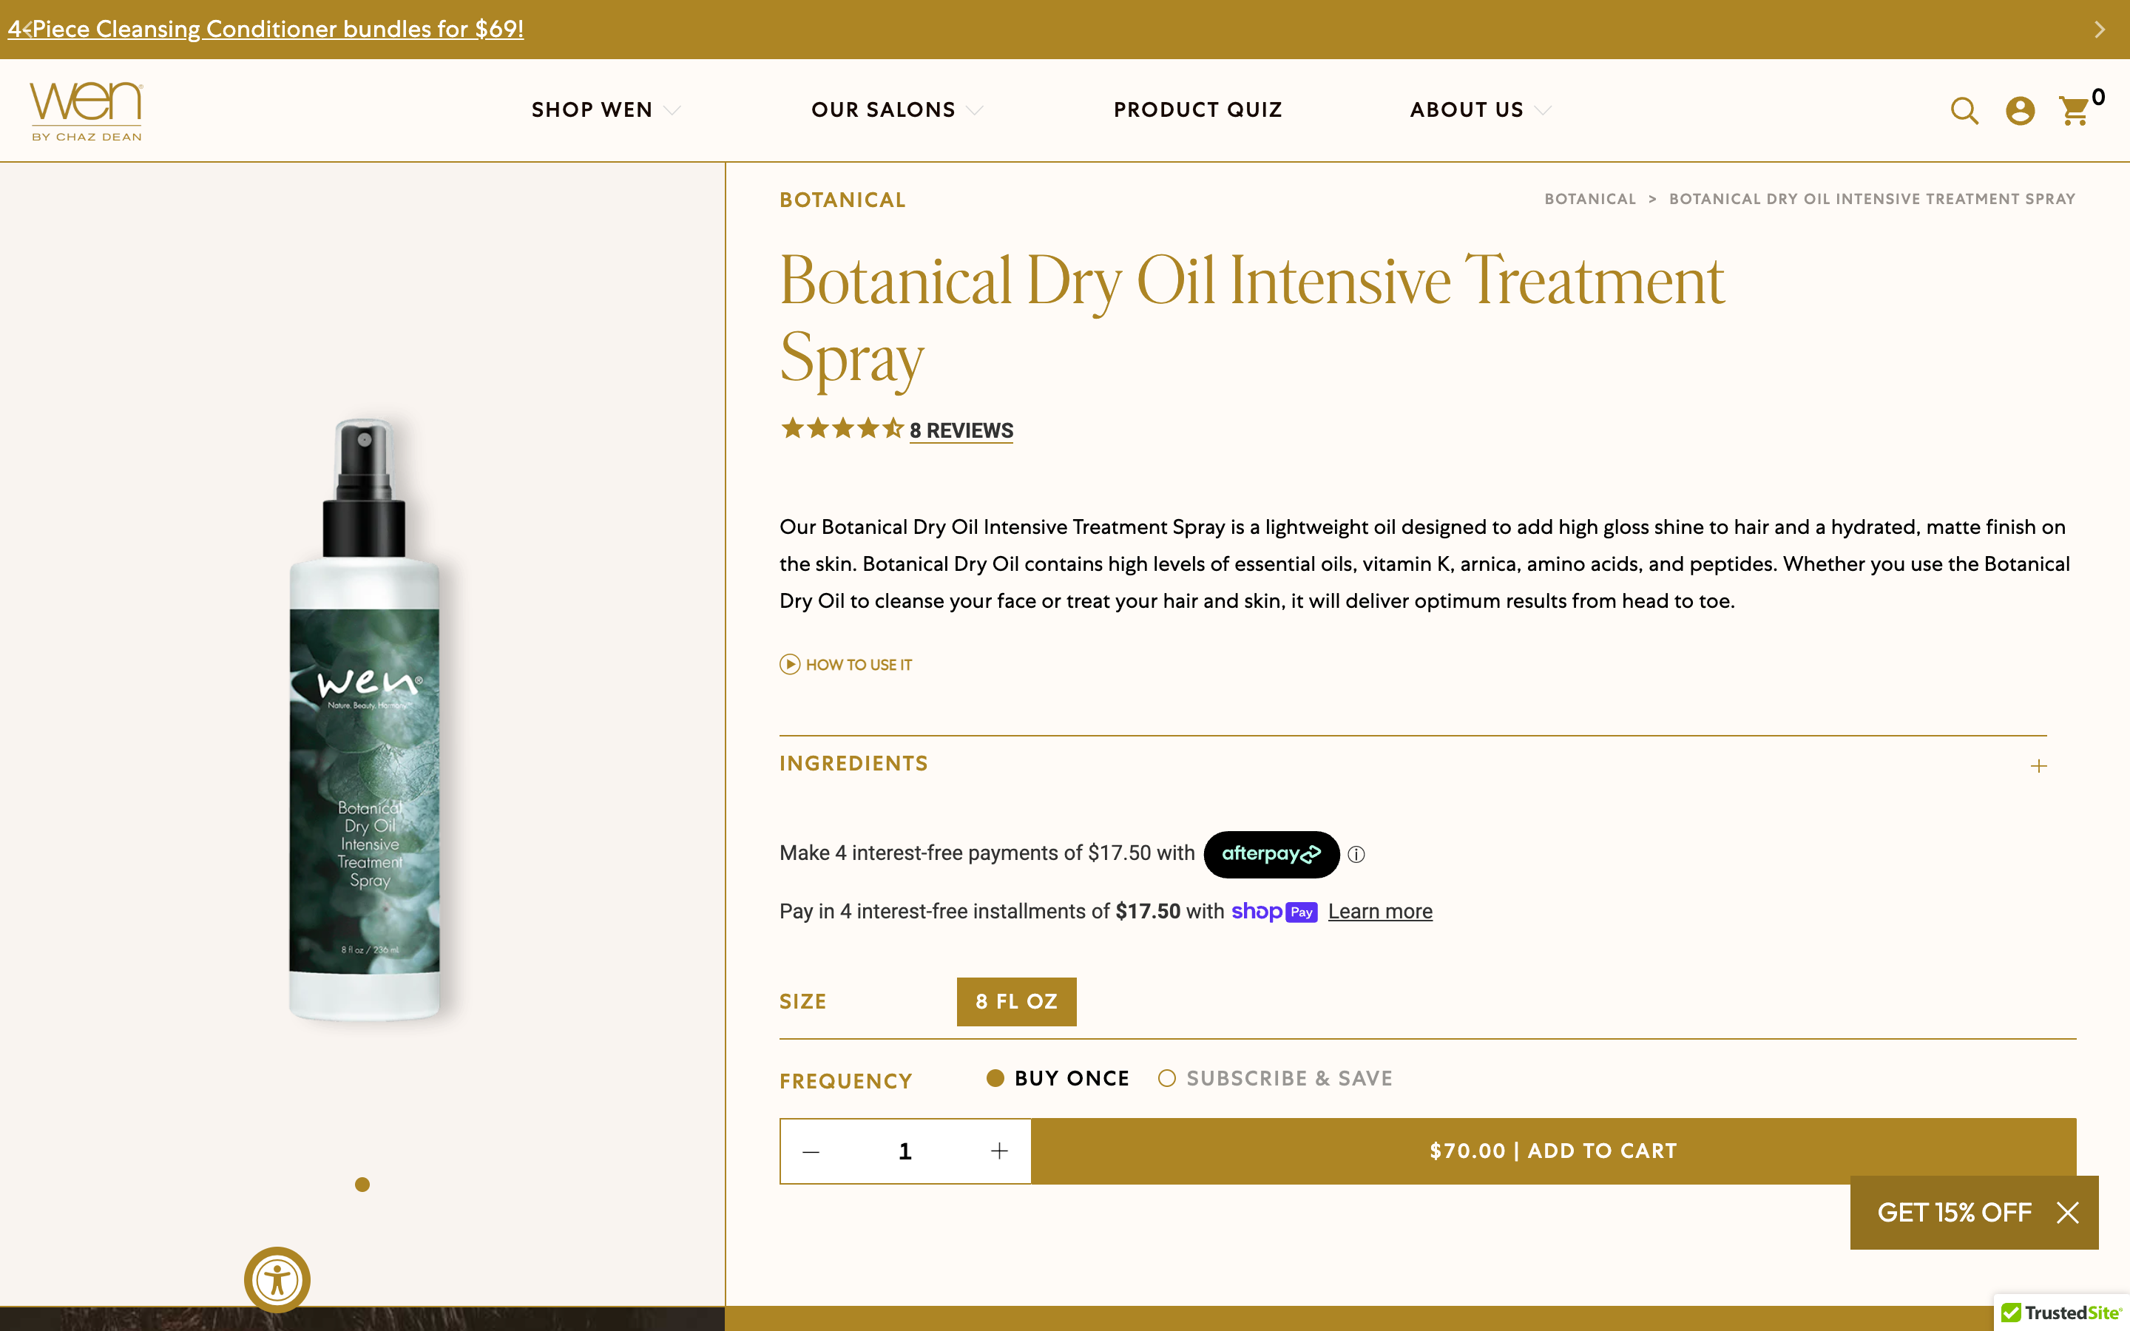
Task: Open the 8 Reviews link
Action: [x=961, y=430]
